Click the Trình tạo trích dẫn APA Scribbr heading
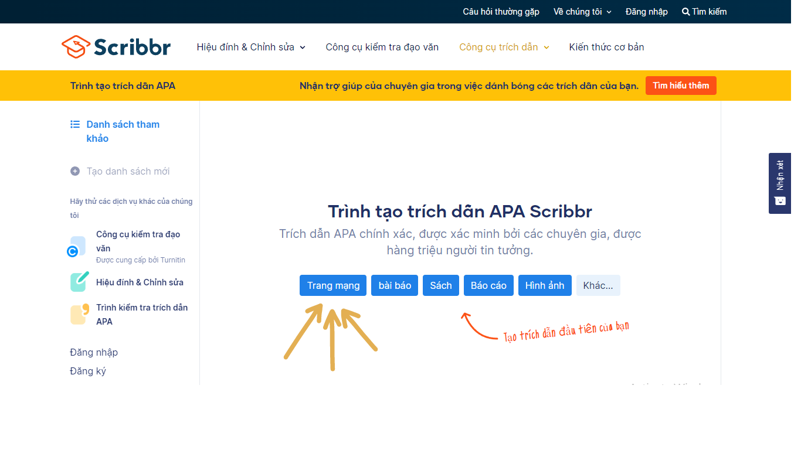 point(460,211)
